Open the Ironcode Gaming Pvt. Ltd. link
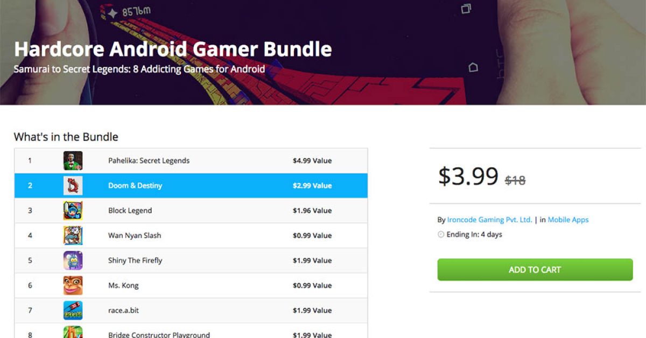 pyautogui.click(x=489, y=220)
